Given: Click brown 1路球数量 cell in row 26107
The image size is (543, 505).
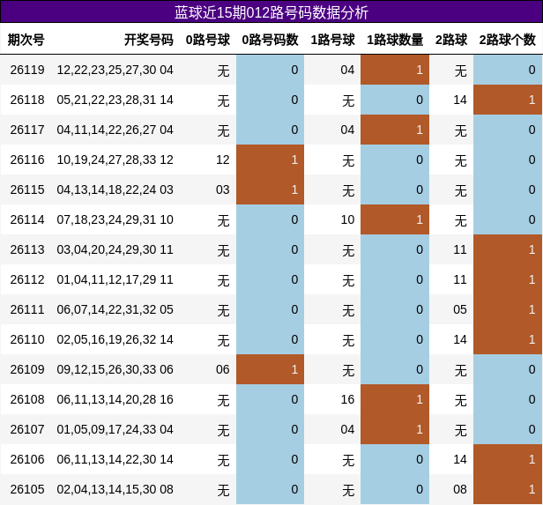Looking at the screenshot, I should pos(395,429).
